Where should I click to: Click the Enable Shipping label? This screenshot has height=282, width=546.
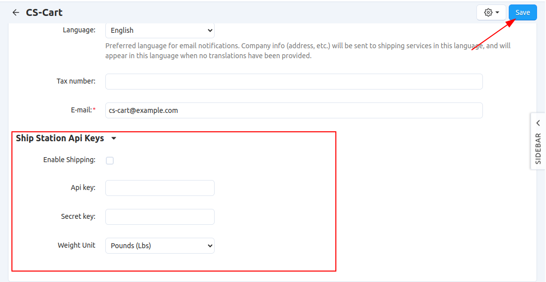[x=69, y=160]
